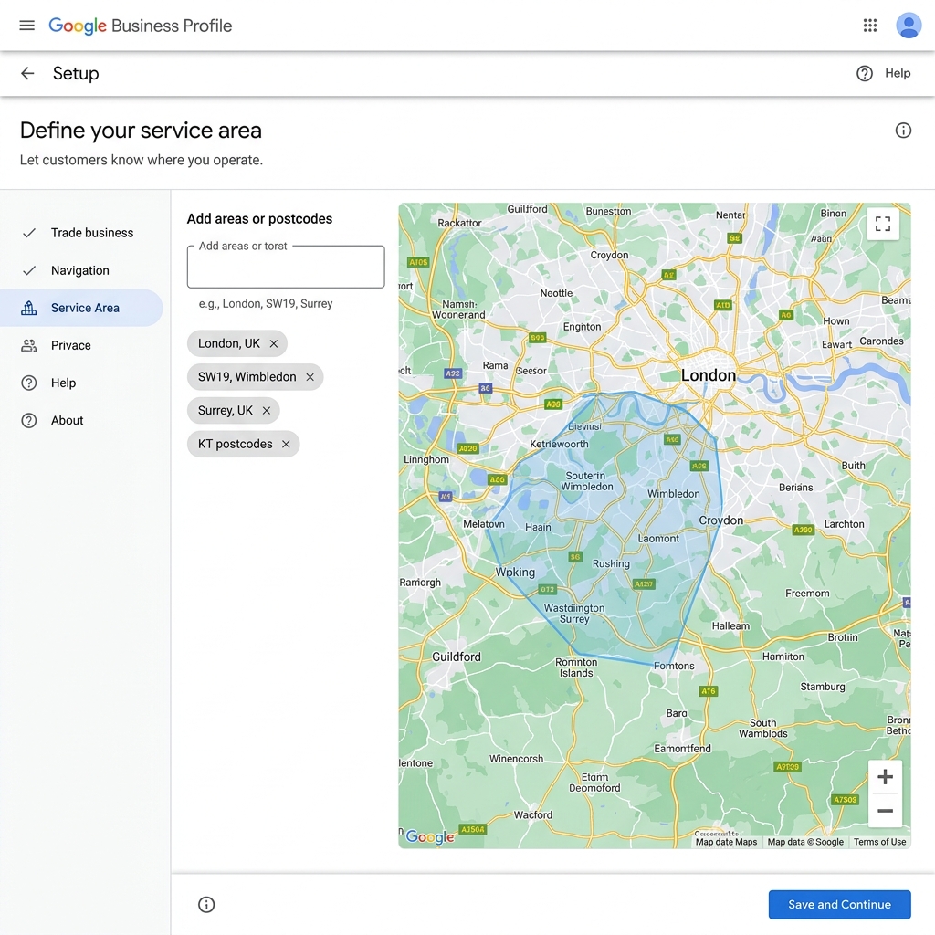935x935 pixels.
Task: Open the Help sidebar item
Action: [x=81, y=383]
